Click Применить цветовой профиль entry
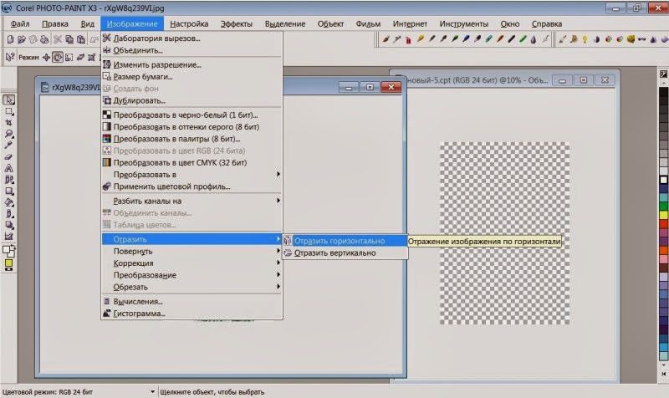The width and height of the screenshot is (669, 398). pos(192,186)
